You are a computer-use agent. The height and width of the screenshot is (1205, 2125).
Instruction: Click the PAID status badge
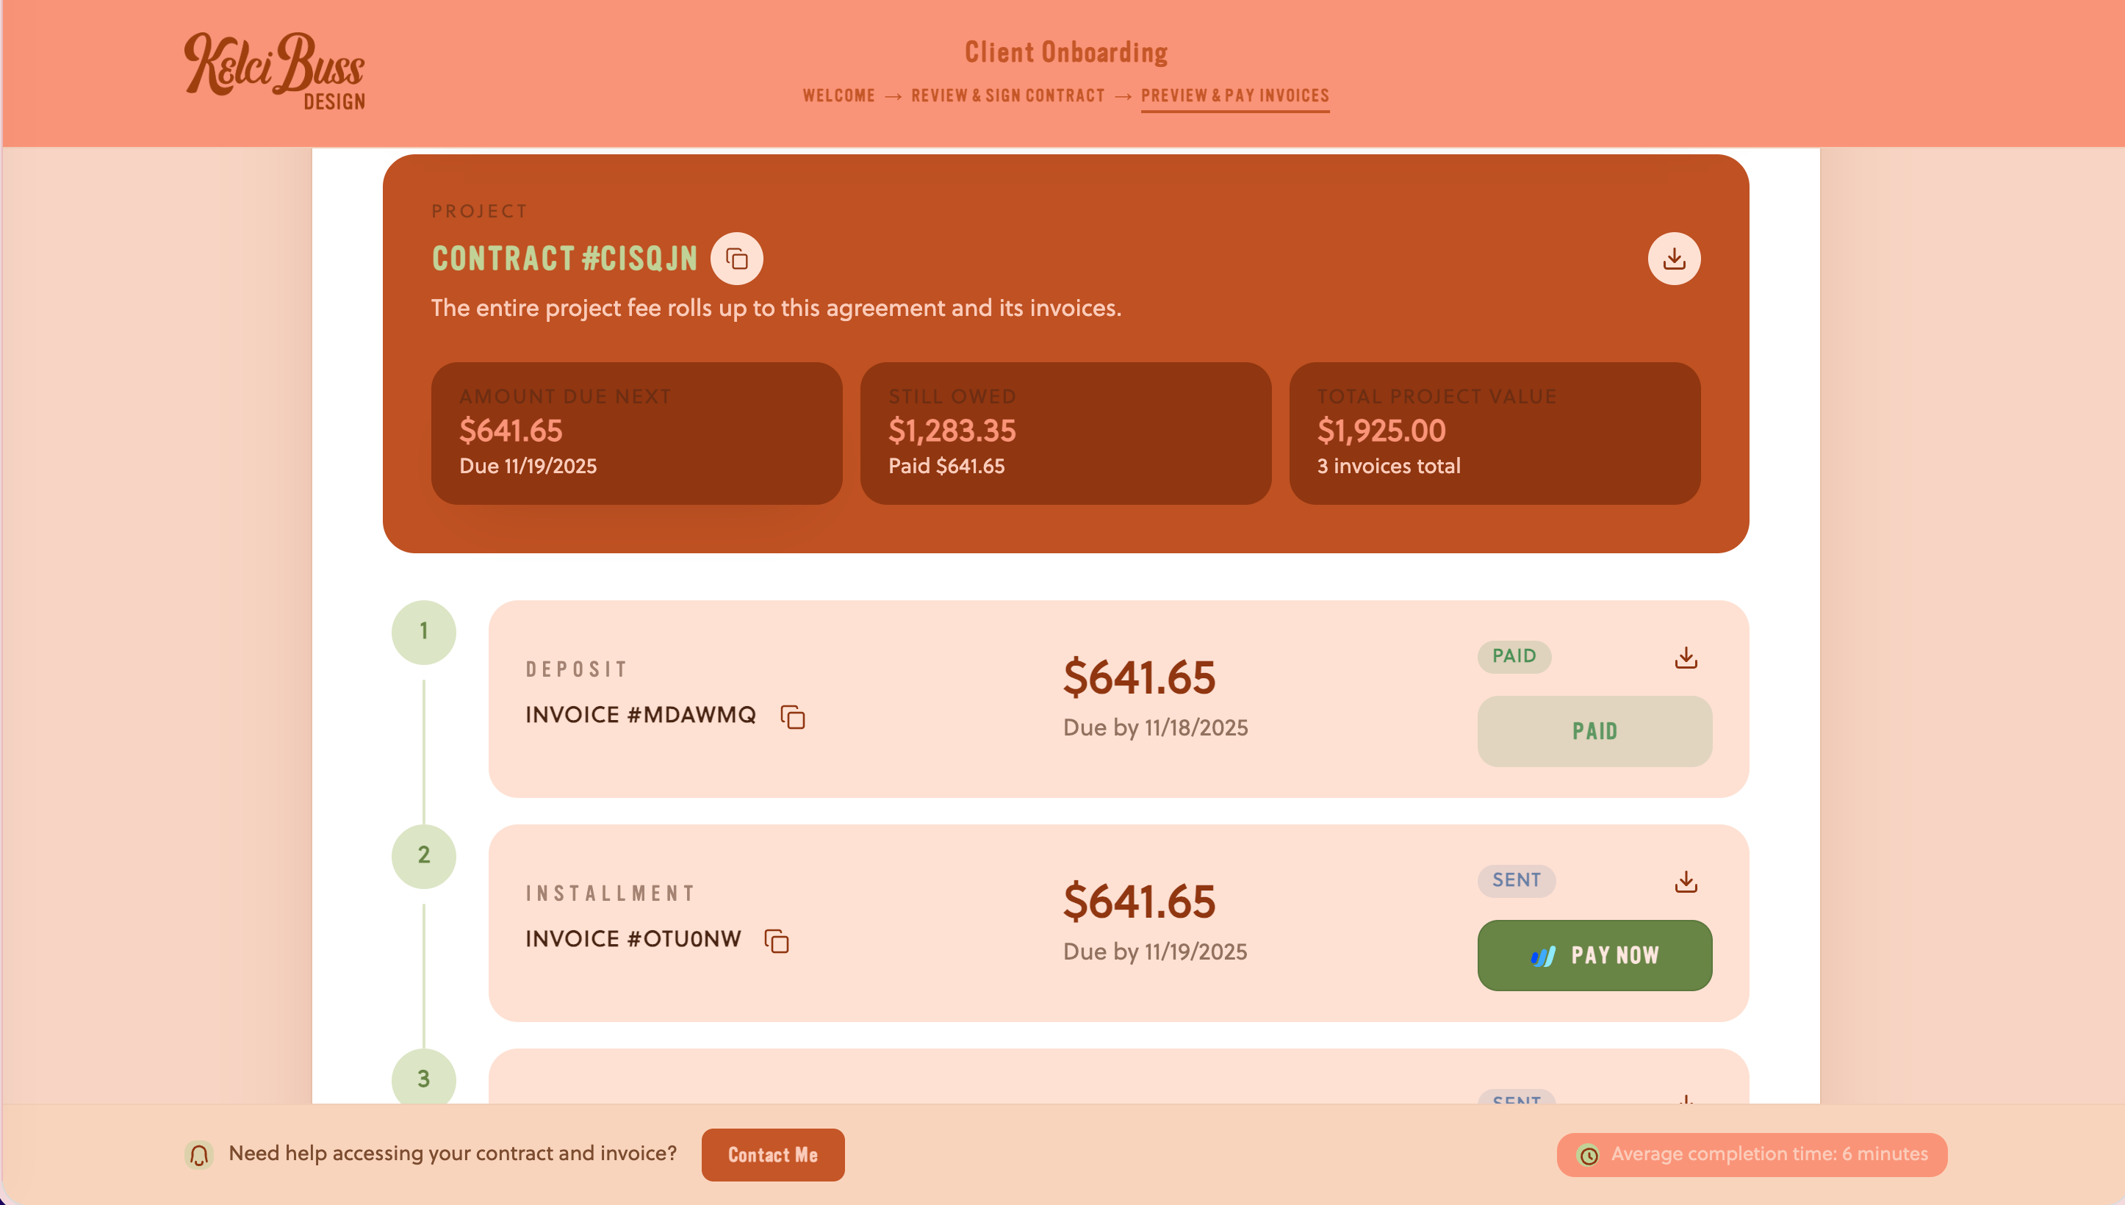click(1514, 656)
